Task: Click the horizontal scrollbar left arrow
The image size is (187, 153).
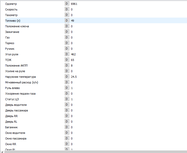Action: tap(2, 152)
